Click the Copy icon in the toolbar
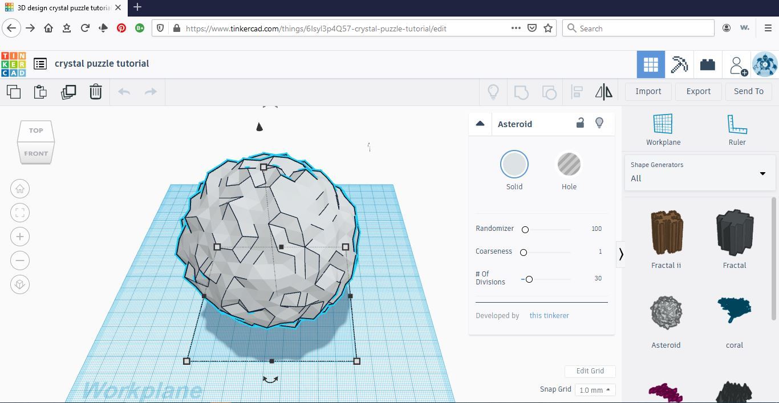Image resolution: width=779 pixels, height=403 pixels. [x=14, y=92]
